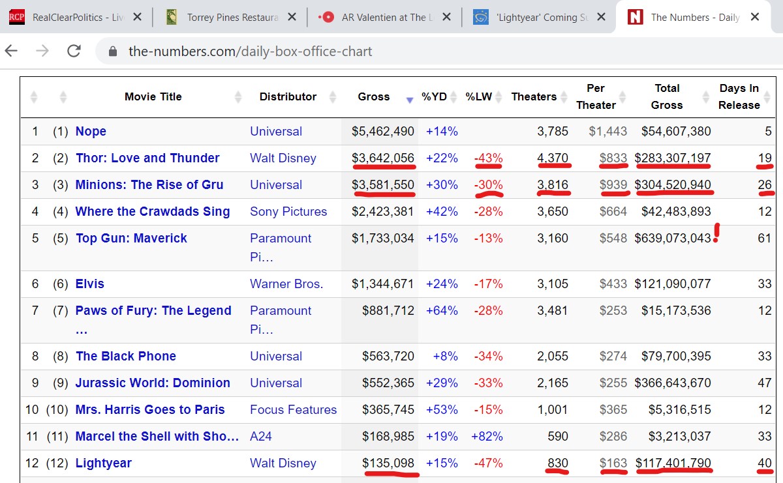783x483 pixels.
Task: Sort by Theaters column arrows
Action: [562, 97]
